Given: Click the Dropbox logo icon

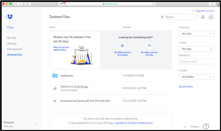Looking at the screenshot, I should pyautogui.click(x=10, y=17).
